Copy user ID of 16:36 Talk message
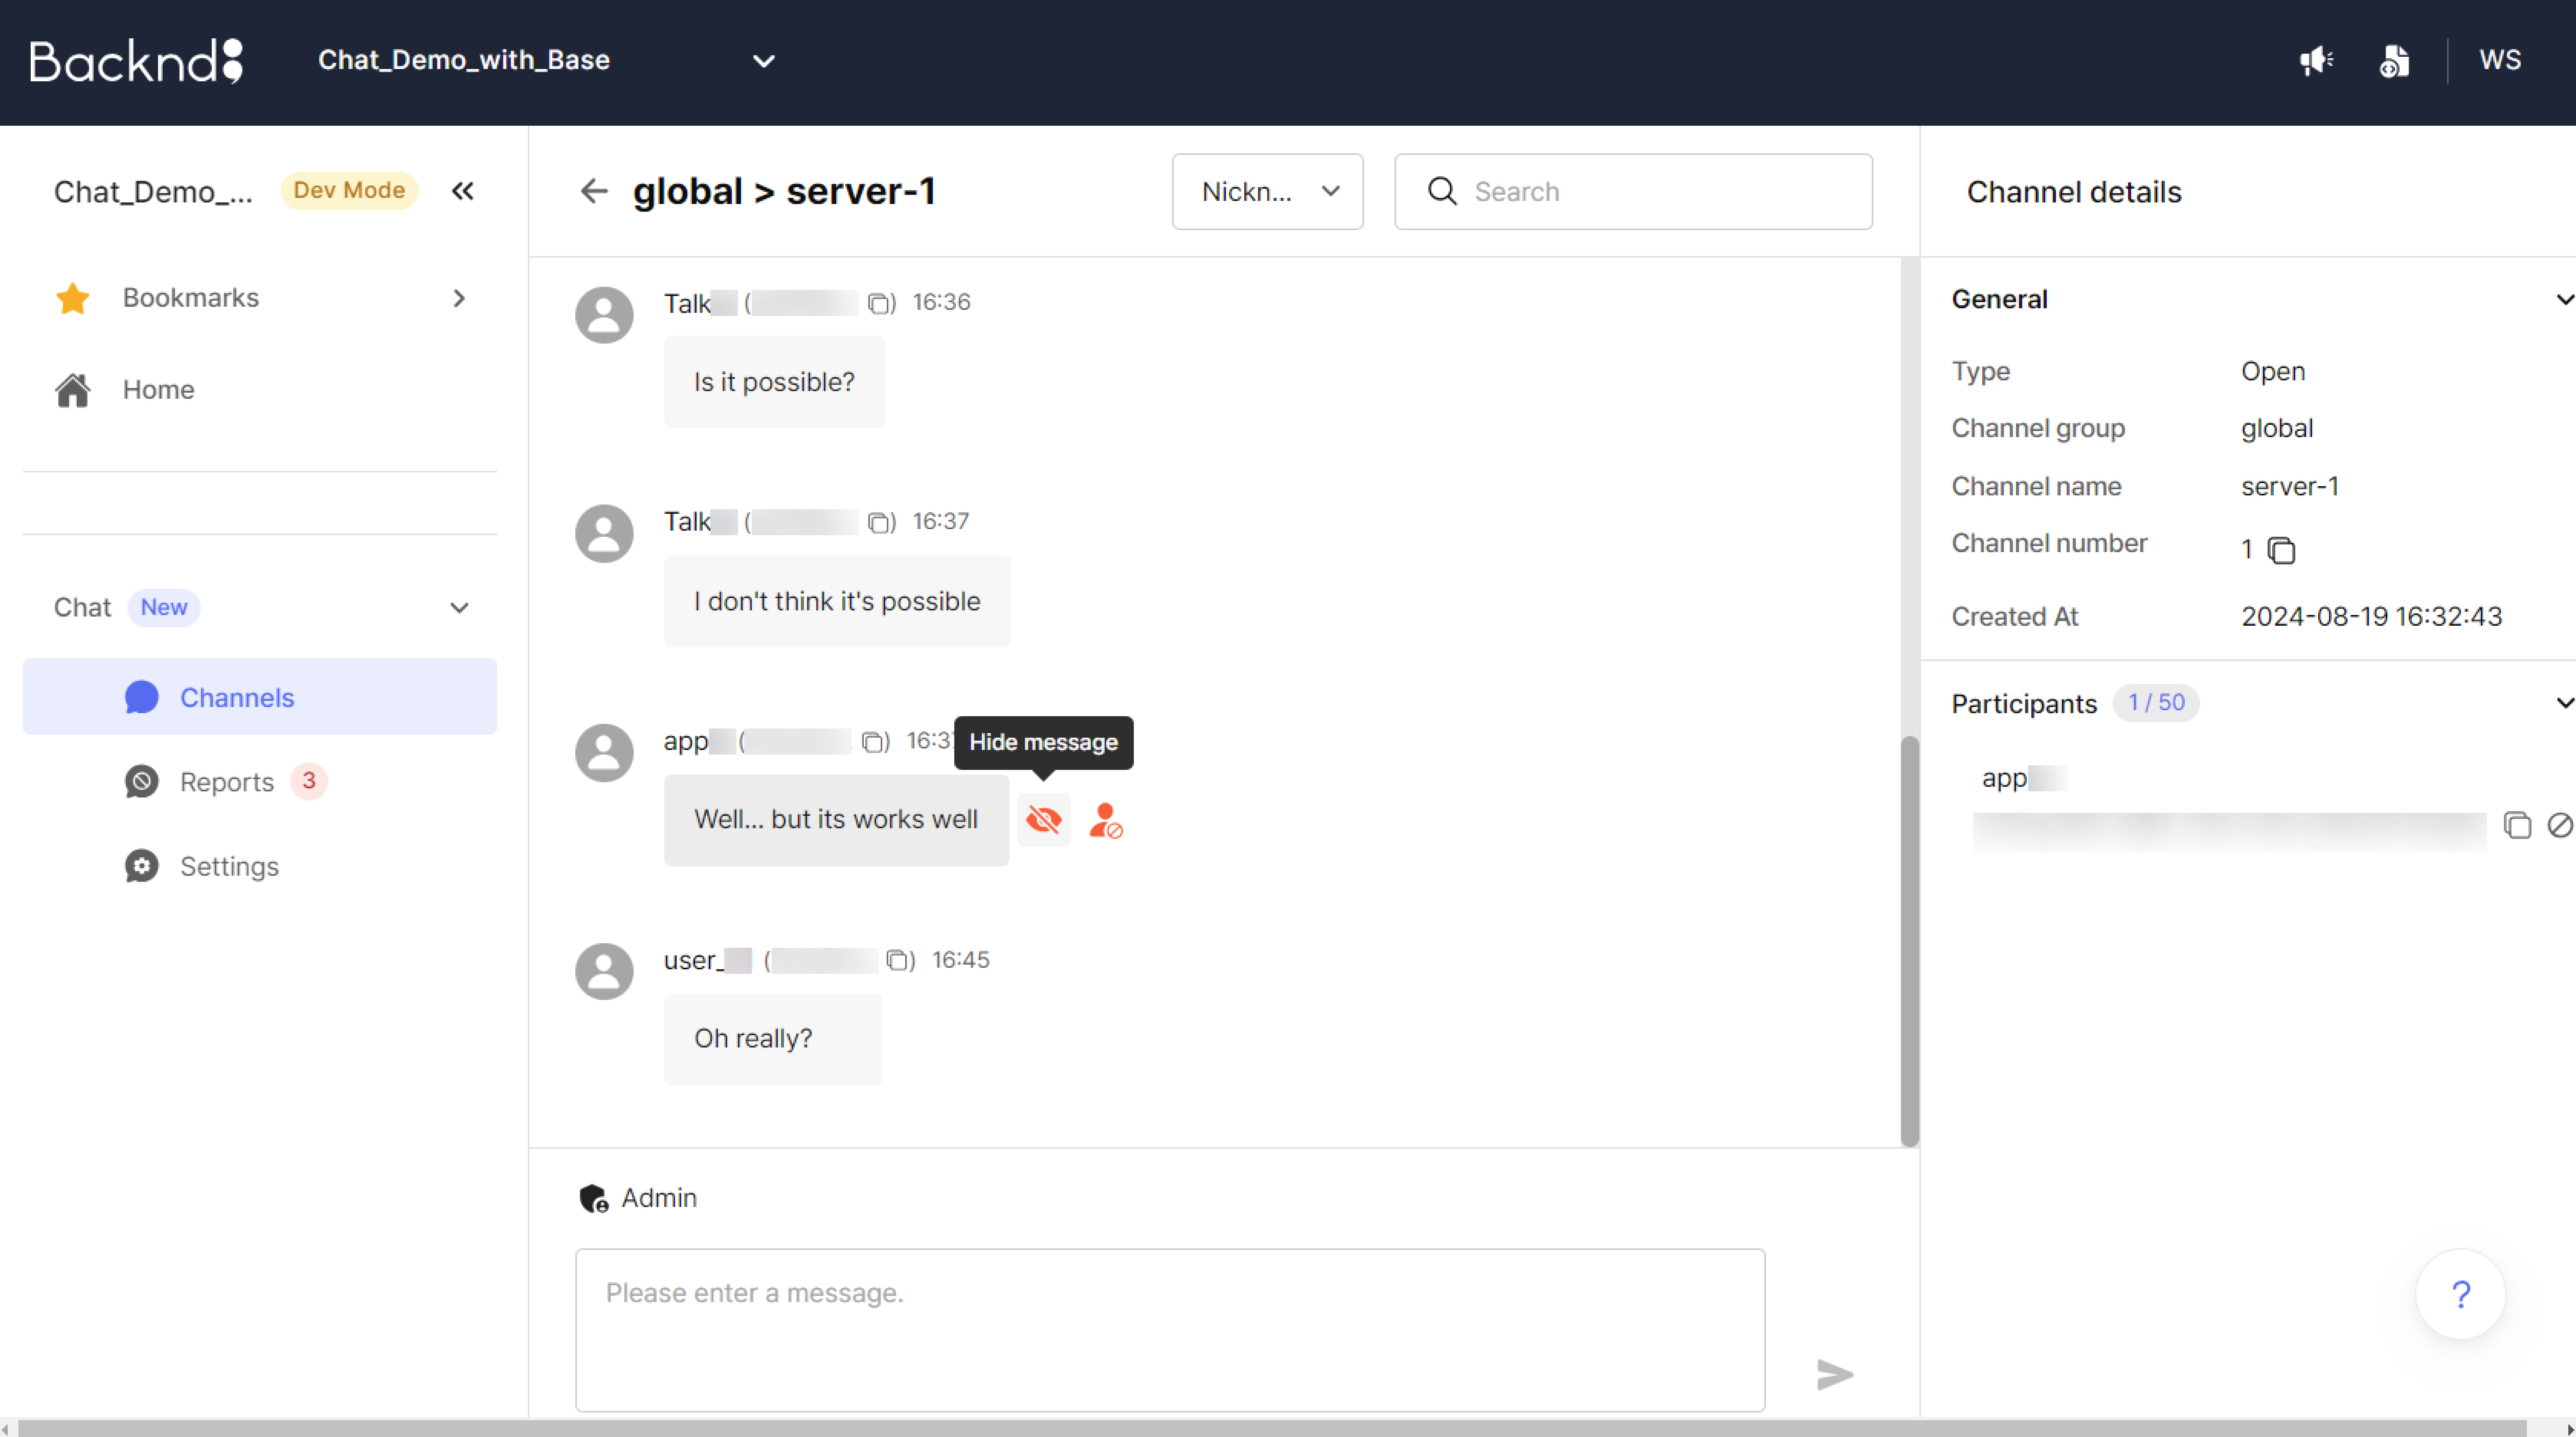 [x=879, y=303]
